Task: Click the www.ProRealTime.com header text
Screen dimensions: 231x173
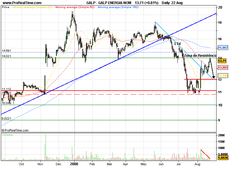Action: pyautogui.click(x=22, y=3)
